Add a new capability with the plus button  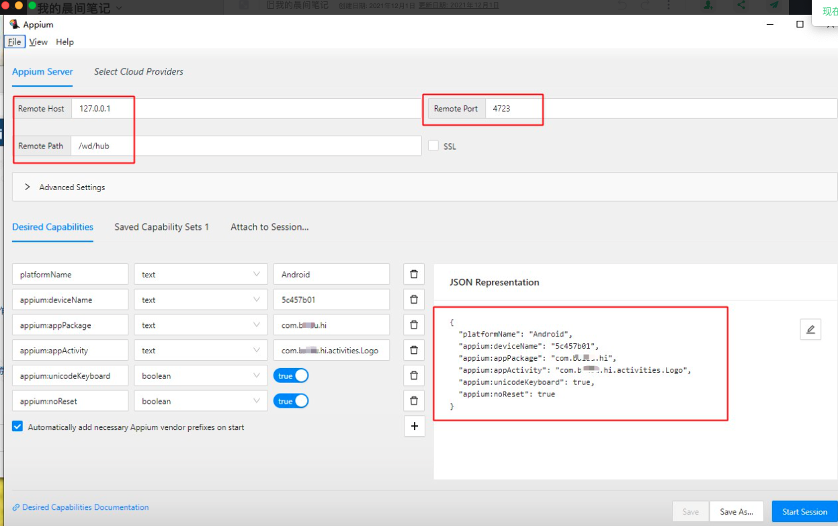[x=414, y=426]
